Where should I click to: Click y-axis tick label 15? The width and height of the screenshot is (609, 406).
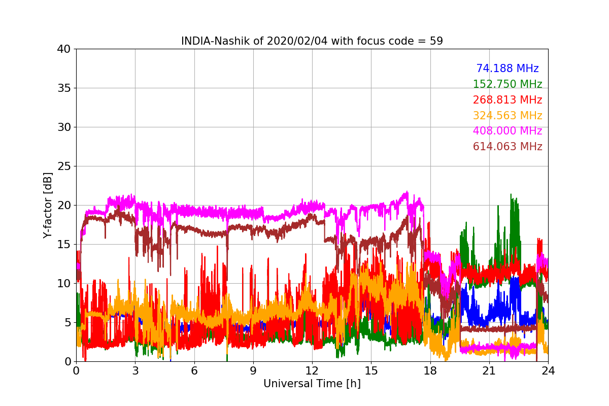click(64, 245)
